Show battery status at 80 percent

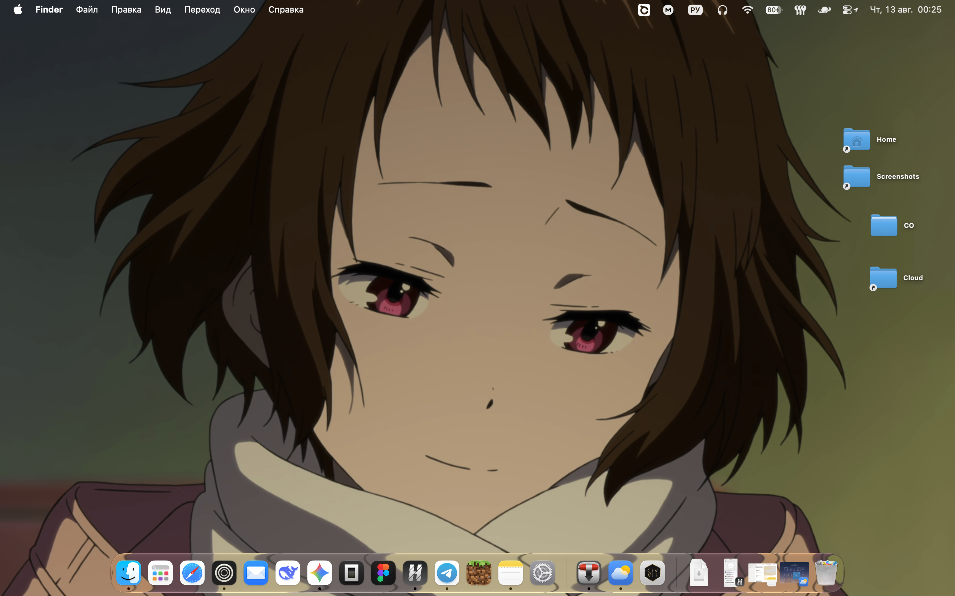click(774, 10)
